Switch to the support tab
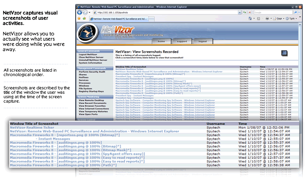Screen dimensions: 306x179 pyautogui.click(x=182, y=41)
